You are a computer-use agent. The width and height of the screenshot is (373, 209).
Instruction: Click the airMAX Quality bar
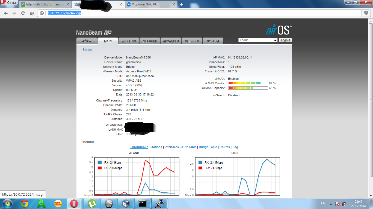[248, 83]
